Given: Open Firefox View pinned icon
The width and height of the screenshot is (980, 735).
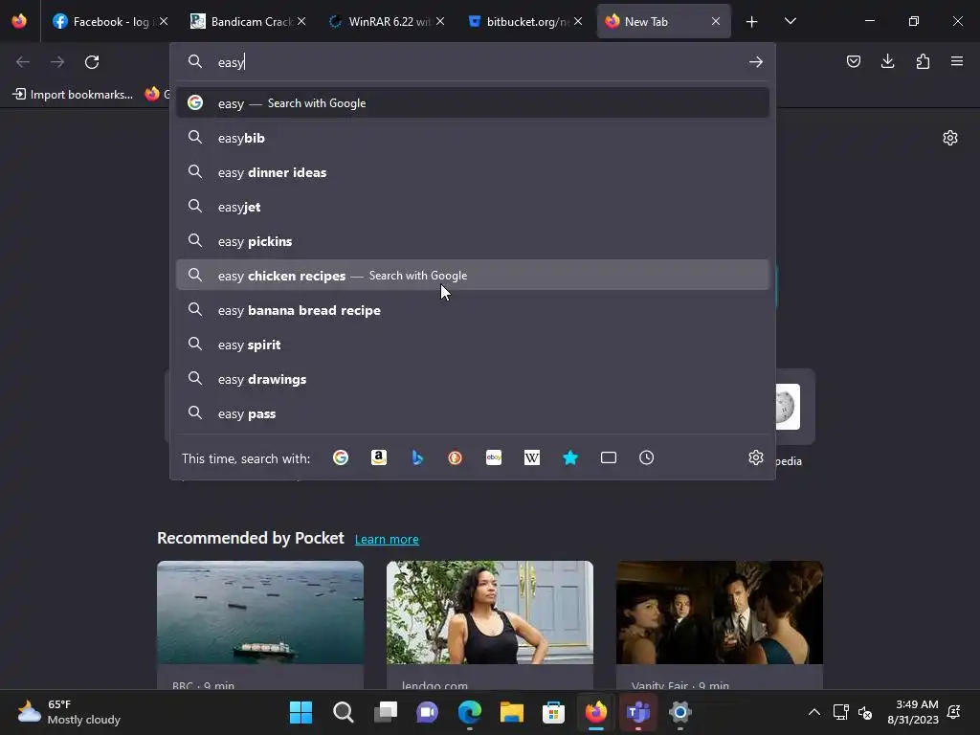Looking at the screenshot, I should 19,22.
